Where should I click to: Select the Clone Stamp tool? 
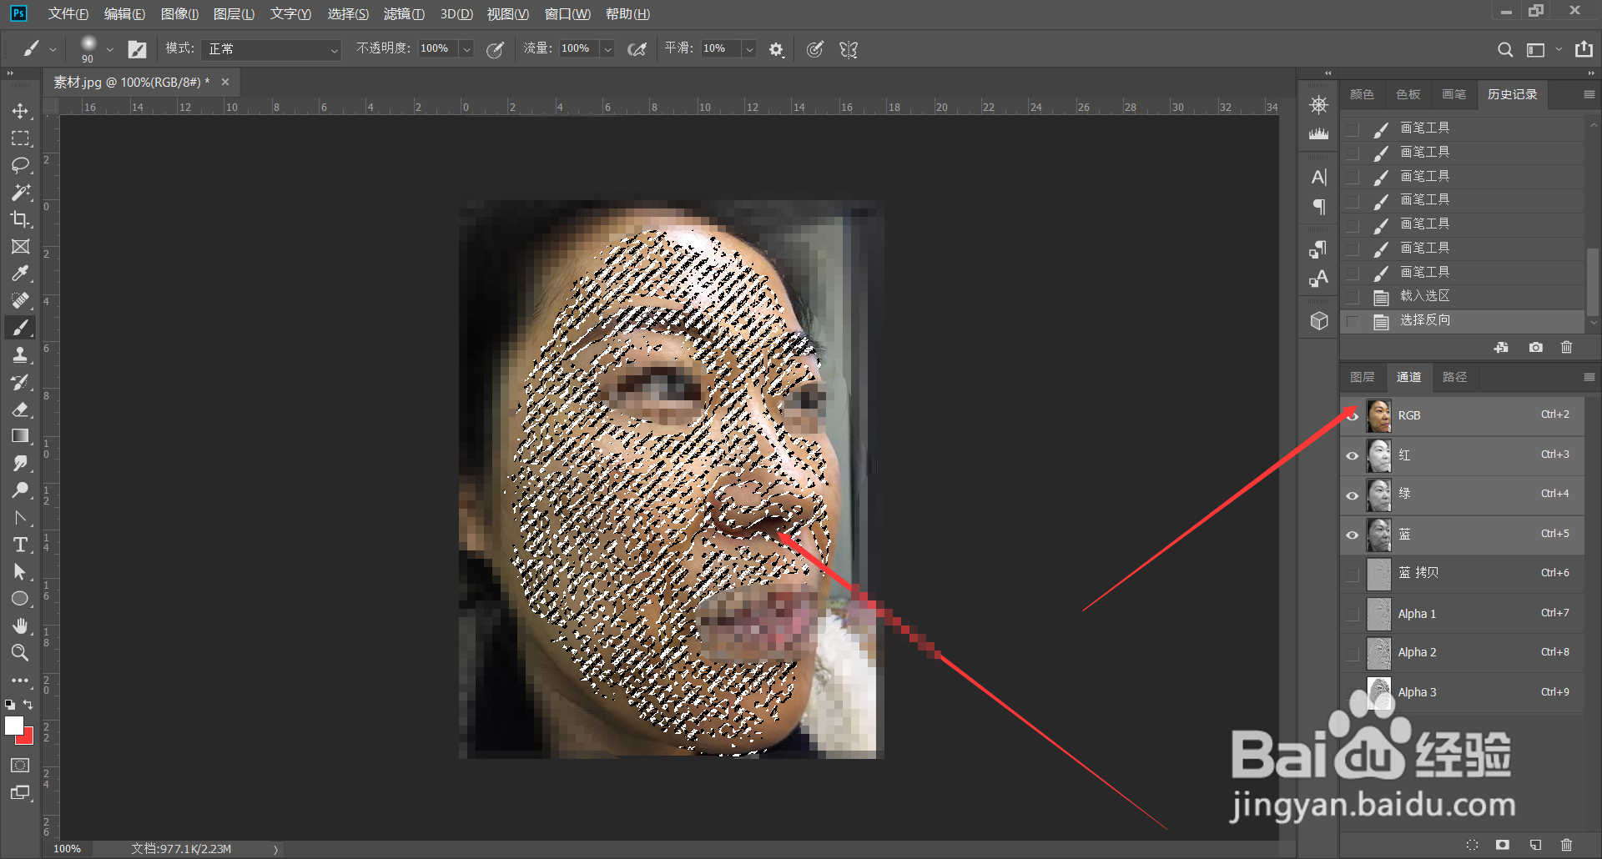click(x=20, y=355)
